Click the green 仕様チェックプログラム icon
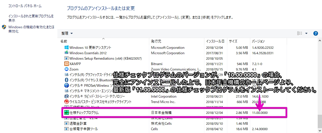 (x=66, y=112)
